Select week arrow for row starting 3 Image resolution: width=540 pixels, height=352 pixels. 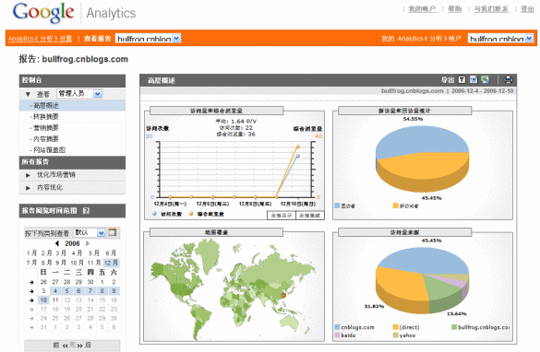(31, 291)
